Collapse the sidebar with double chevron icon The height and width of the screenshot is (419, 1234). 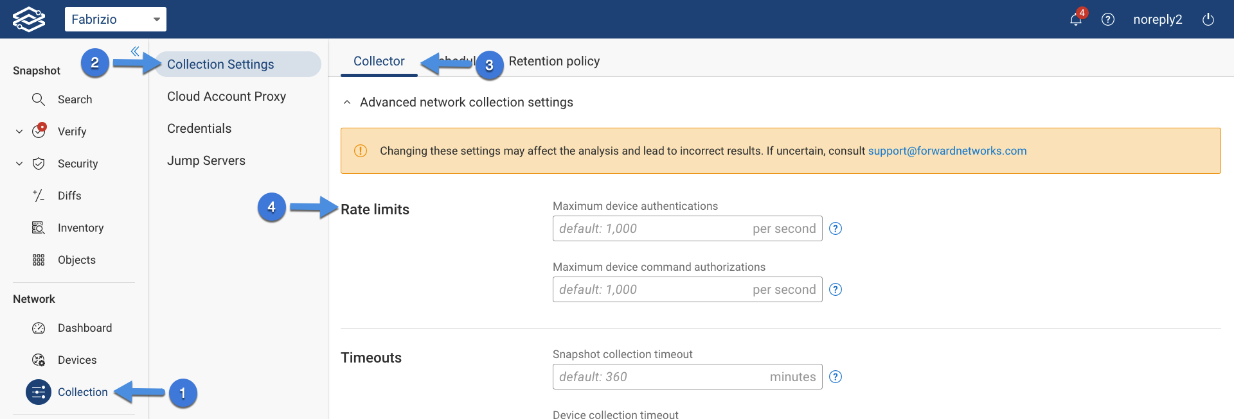(x=135, y=51)
